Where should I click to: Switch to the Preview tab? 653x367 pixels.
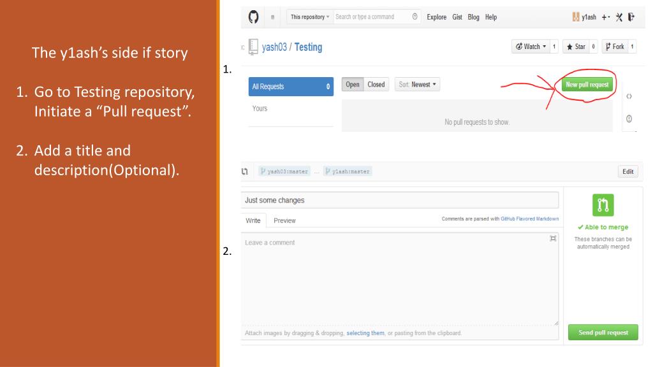pyautogui.click(x=284, y=220)
